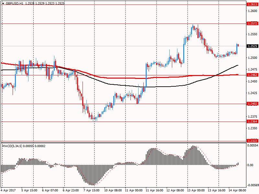The width and height of the screenshot is (259, 194).
Task: Click the current price 1.2525 black label
Action: pyautogui.click(x=253, y=46)
